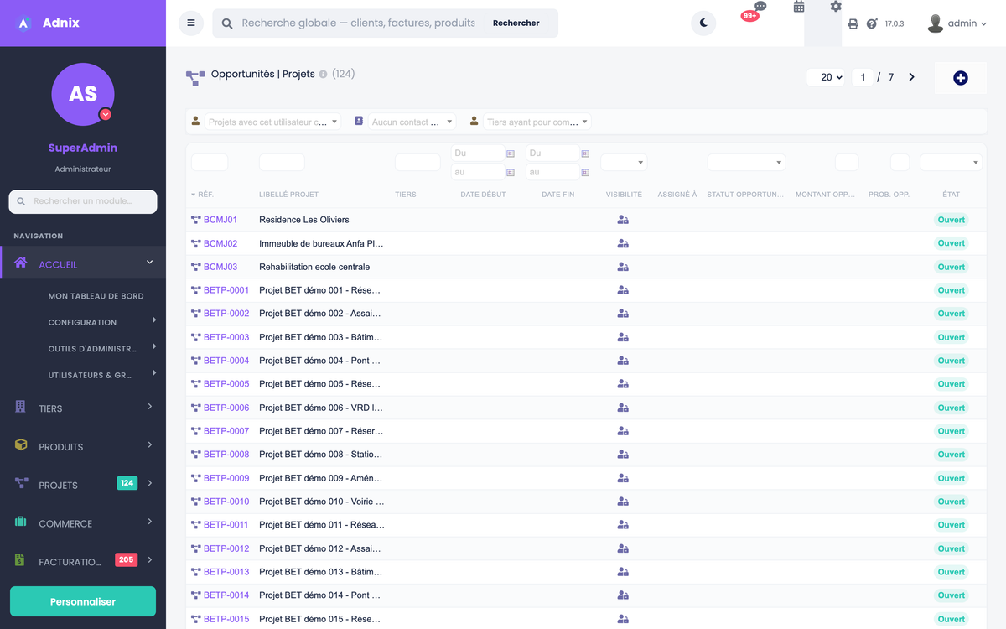1006x629 pixels.
Task: Open the admin user dropdown
Action: click(x=957, y=23)
